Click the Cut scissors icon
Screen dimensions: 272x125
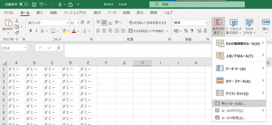(17, 21)
